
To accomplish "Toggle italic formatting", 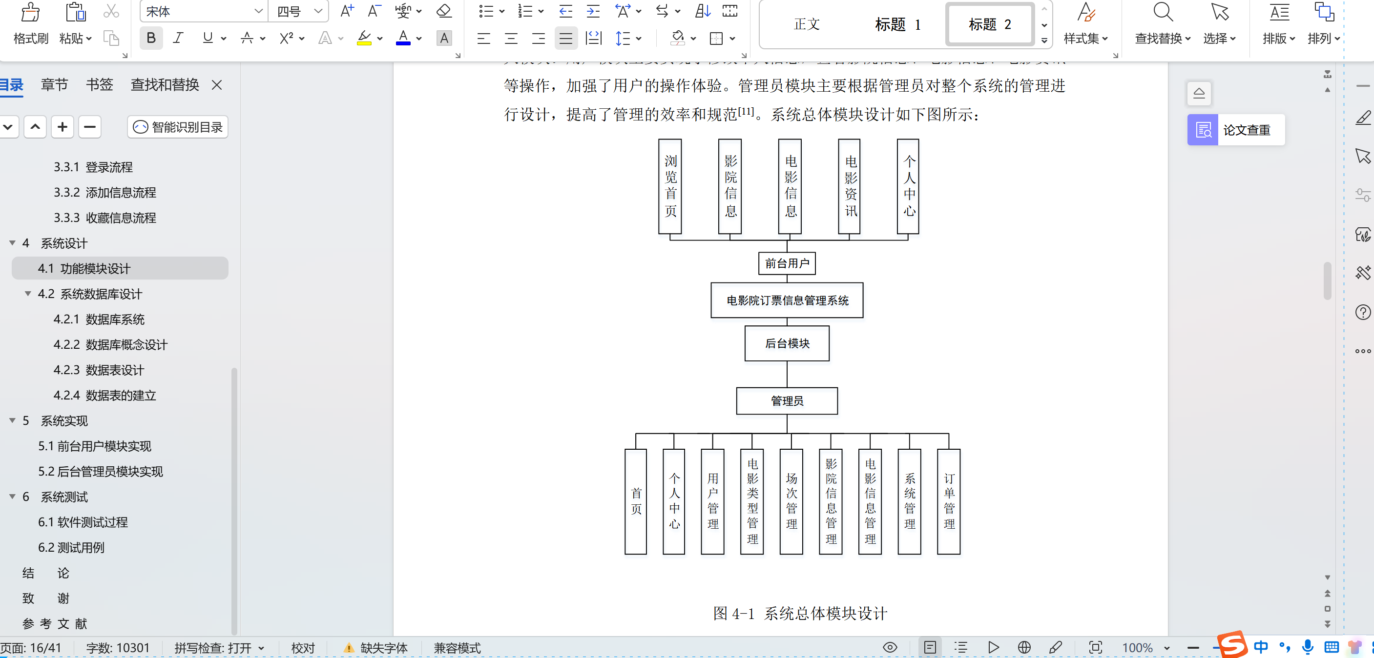I will pyautogui.click(x=178, y=38).
